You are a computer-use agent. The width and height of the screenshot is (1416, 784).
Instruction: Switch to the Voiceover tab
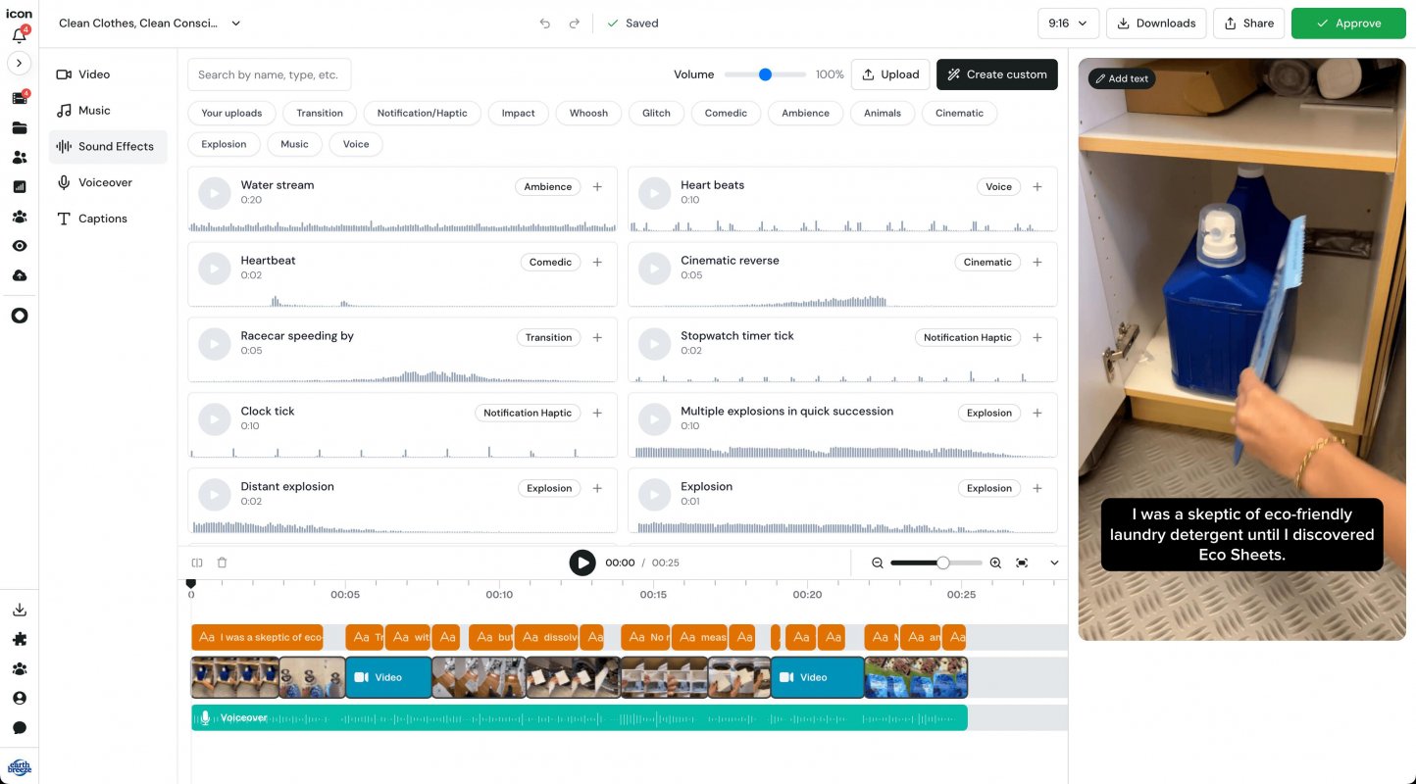[105, 182]
